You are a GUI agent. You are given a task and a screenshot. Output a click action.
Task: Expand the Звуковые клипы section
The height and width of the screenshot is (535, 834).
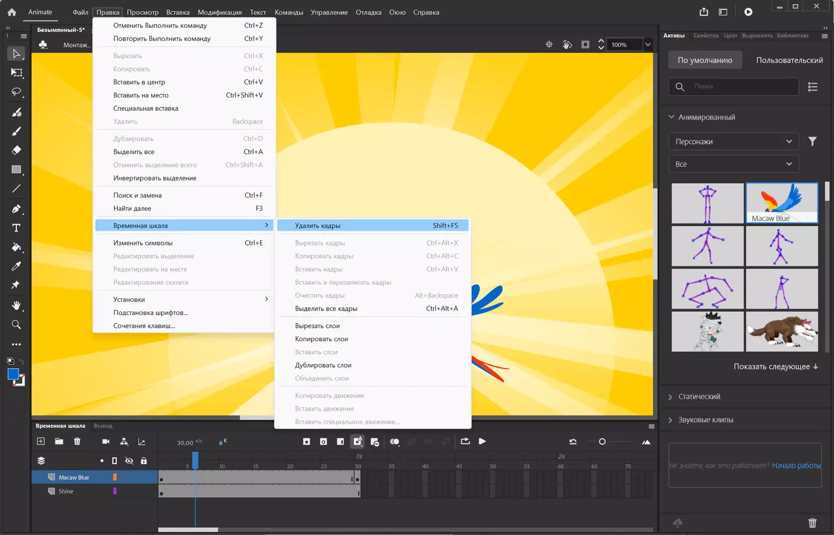tap(705, 420)
